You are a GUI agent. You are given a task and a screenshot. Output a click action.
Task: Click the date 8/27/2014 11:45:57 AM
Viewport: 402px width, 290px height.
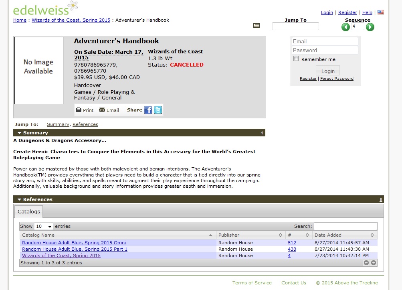(342, 243)
